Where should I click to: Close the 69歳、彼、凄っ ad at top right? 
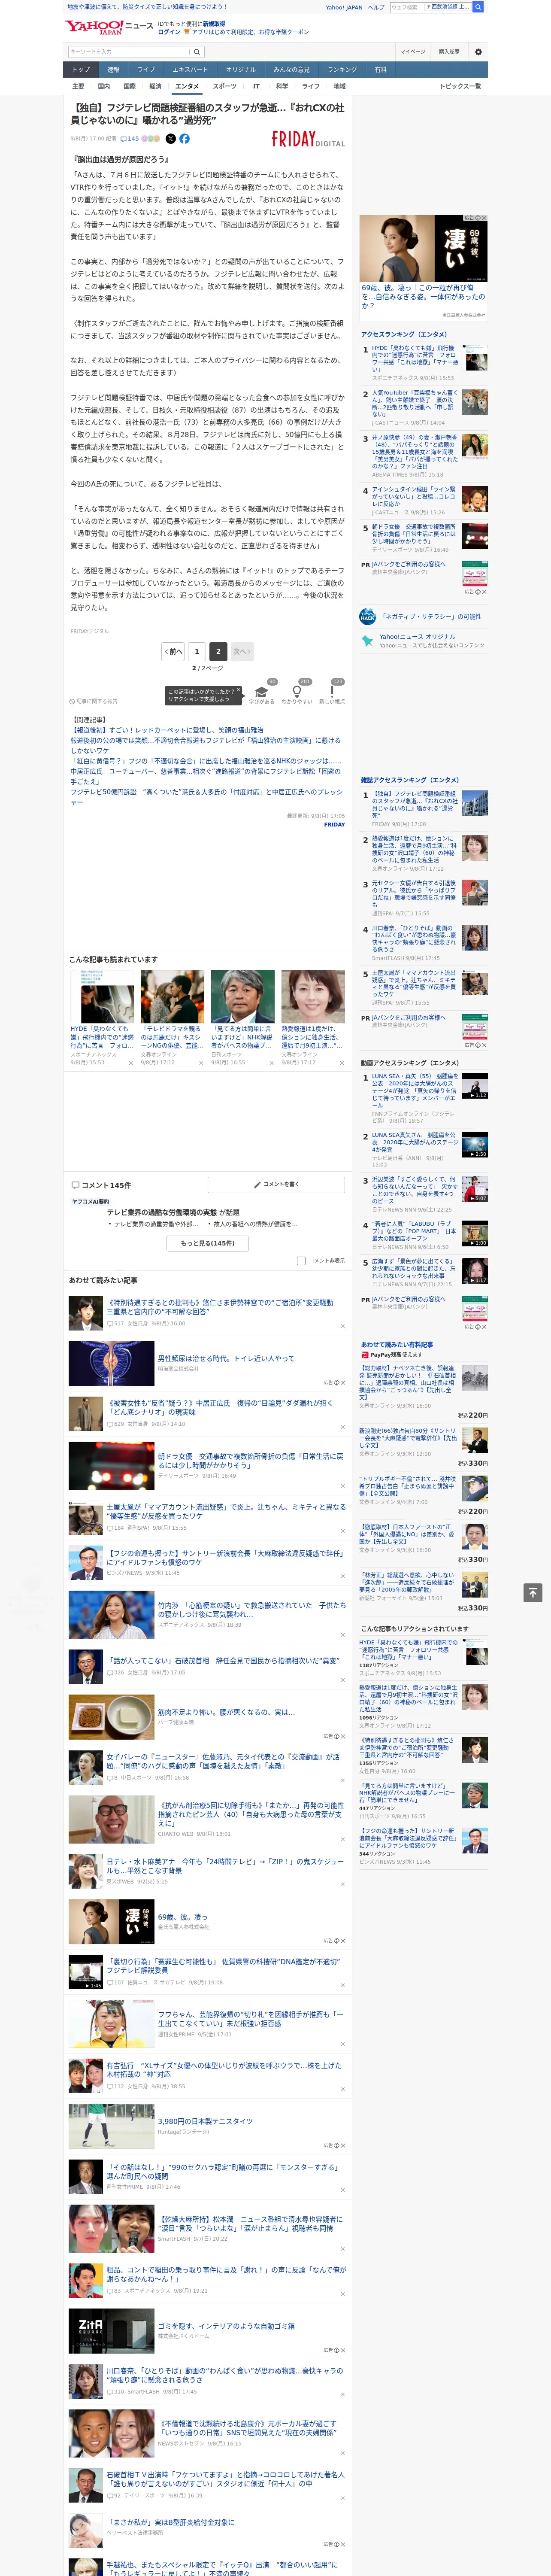[484, 218]
